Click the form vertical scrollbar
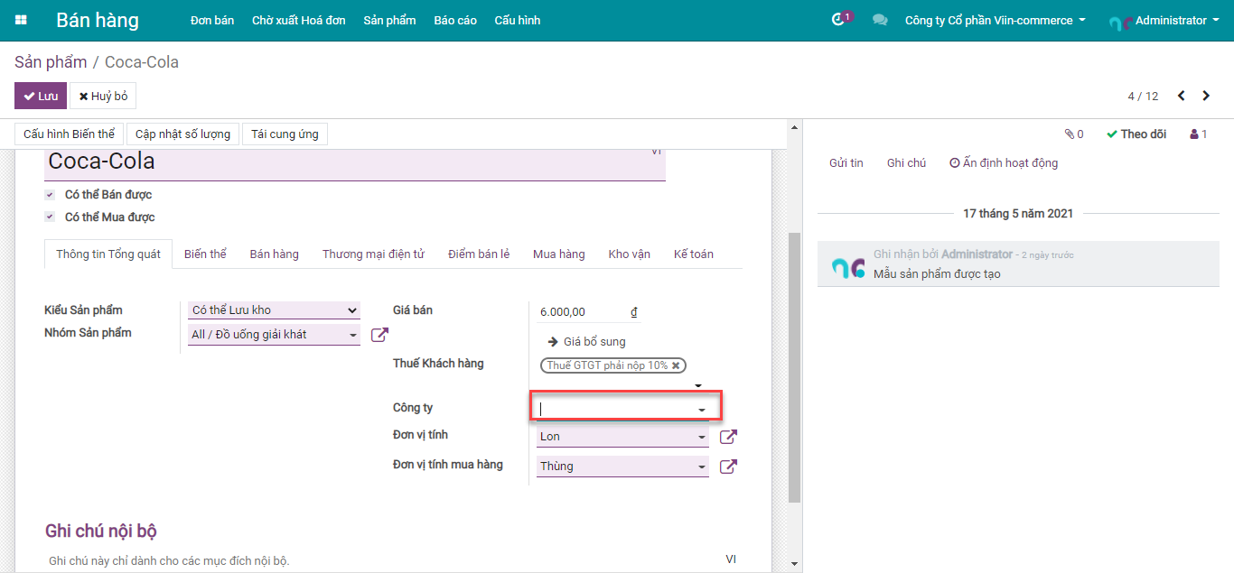The height and width of the screenshot is (573, 1234). tap(795, 366)
